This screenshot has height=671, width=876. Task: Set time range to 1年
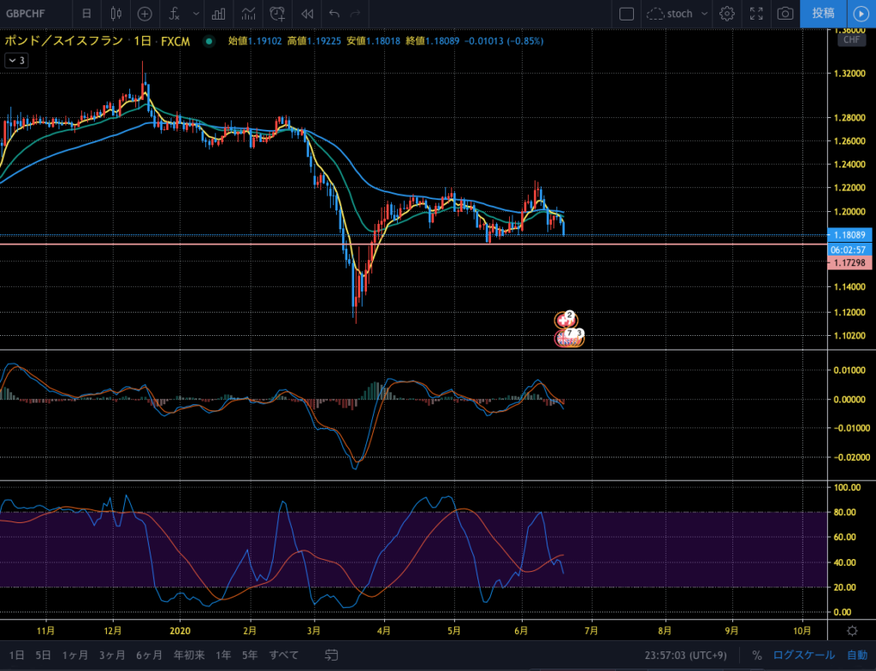(223, 655)
